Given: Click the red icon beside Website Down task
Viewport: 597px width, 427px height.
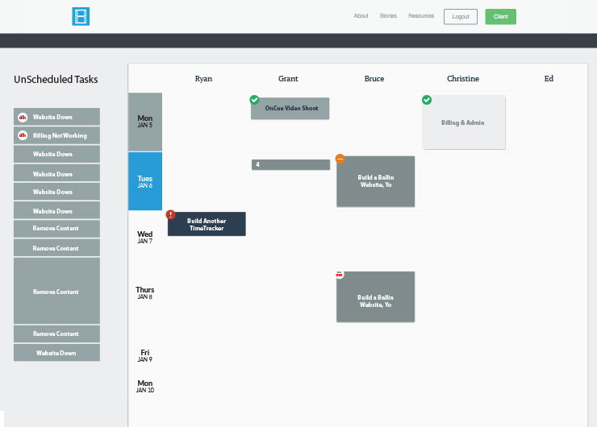Looking at the screenshot, I should 23,117.
